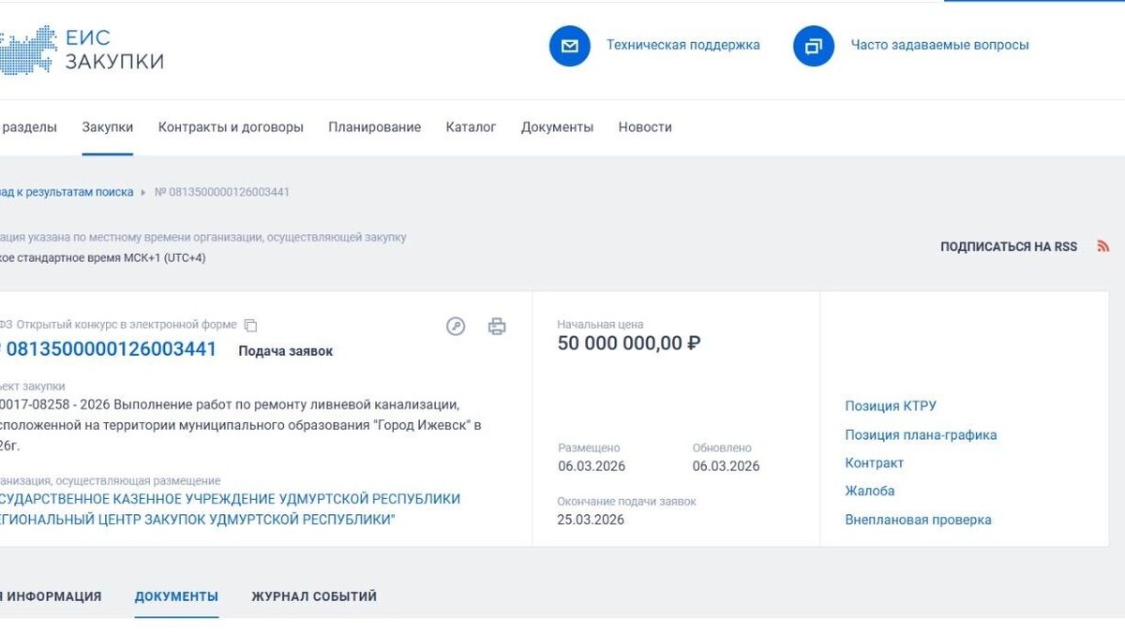
Task: Open the ДОКУМЕНТЫ tab below the purchase card
Action: pyautogui.click(x=176, y=595)
